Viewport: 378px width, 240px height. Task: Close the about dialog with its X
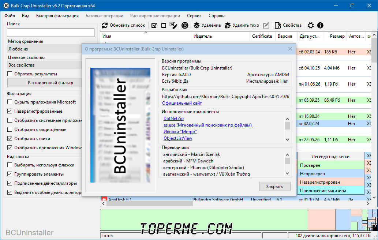point(290,49)
